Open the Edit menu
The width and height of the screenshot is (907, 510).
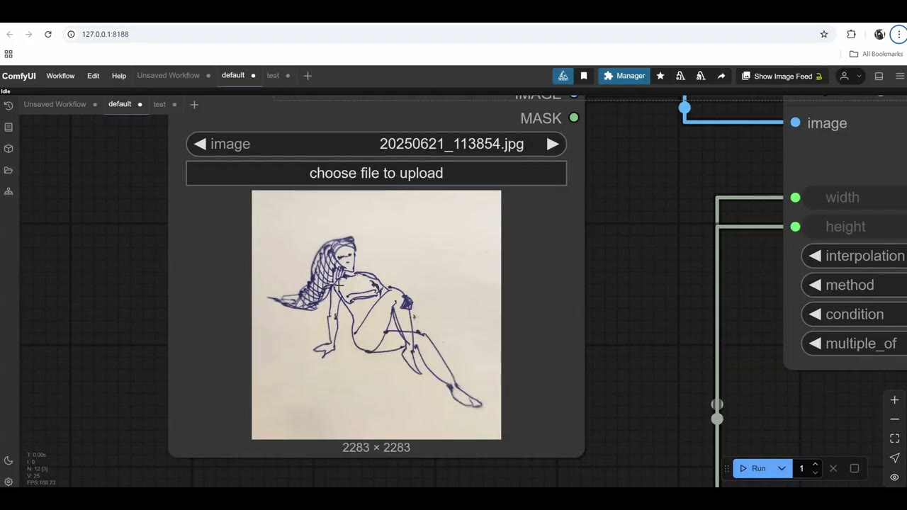pyautogui.click(x=93, y=76)
